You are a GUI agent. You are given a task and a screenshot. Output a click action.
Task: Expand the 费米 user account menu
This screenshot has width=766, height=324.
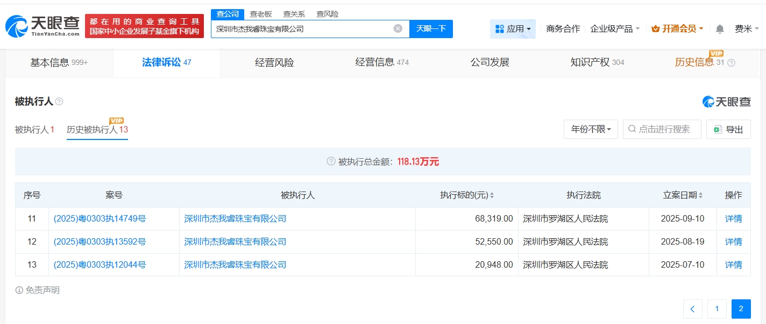pyautogui.click(x=747, y=29)
